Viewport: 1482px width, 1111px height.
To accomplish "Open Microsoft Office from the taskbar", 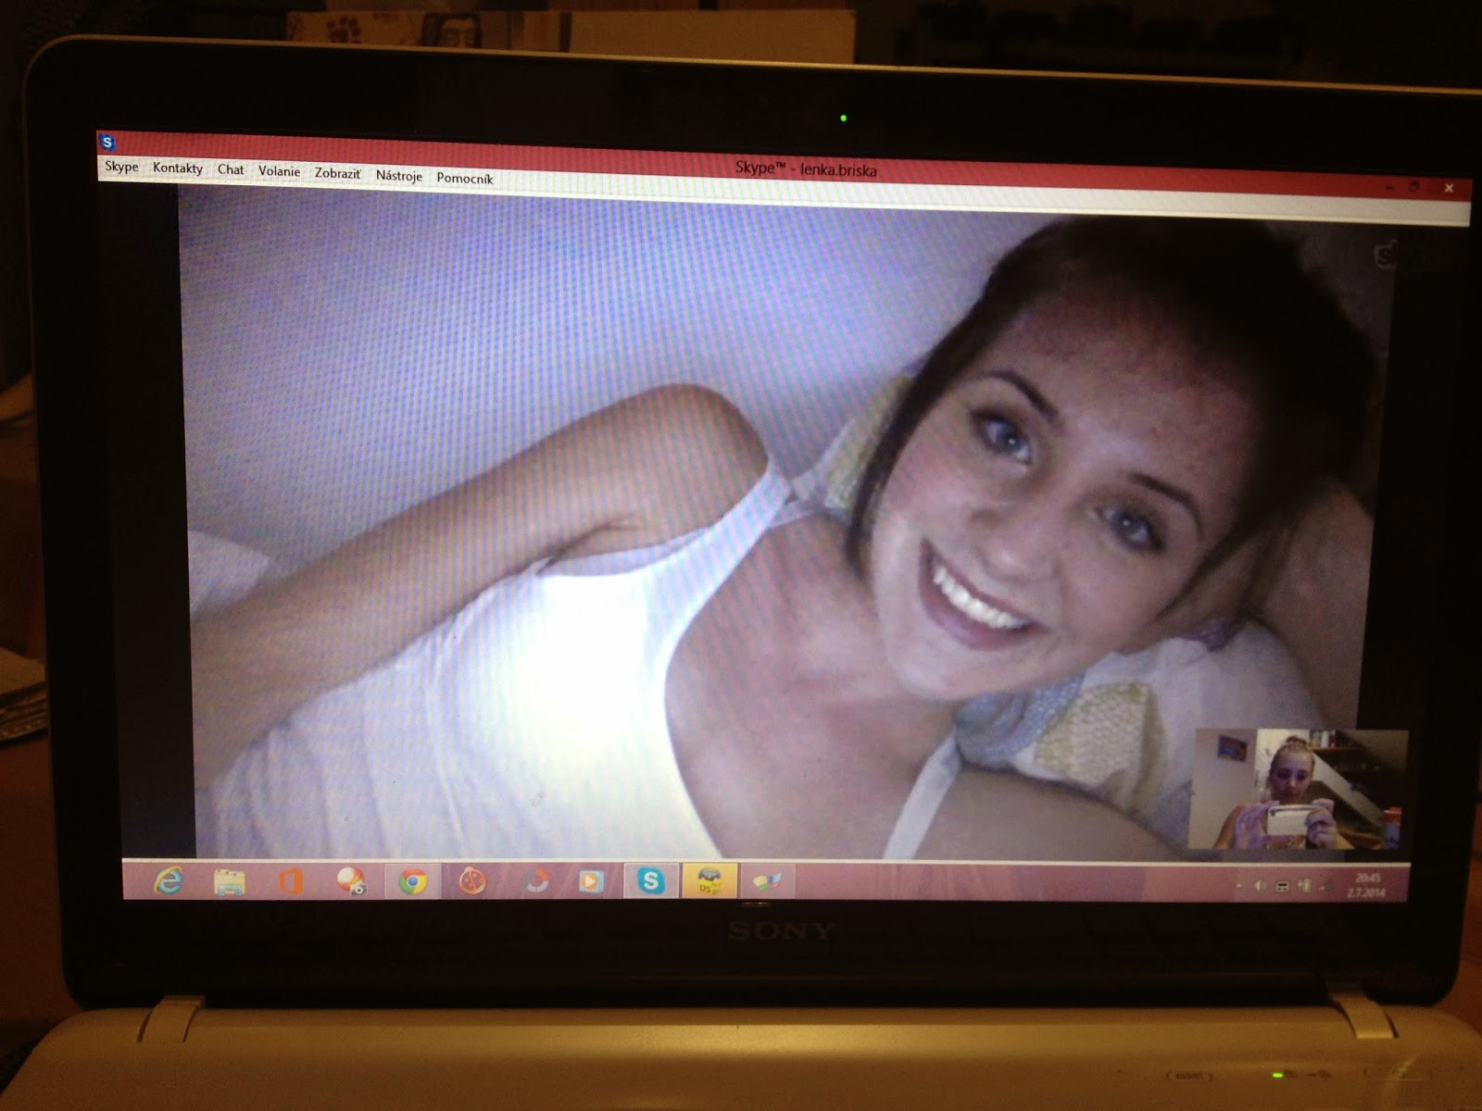I will (x=290, y=881).
